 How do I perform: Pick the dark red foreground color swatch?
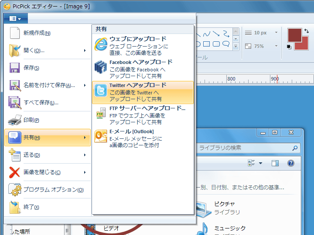pos(294,35)
